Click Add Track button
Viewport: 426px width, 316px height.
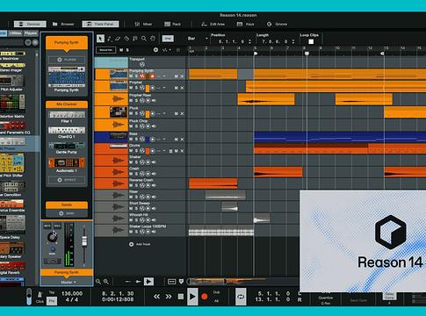(141, 244)
